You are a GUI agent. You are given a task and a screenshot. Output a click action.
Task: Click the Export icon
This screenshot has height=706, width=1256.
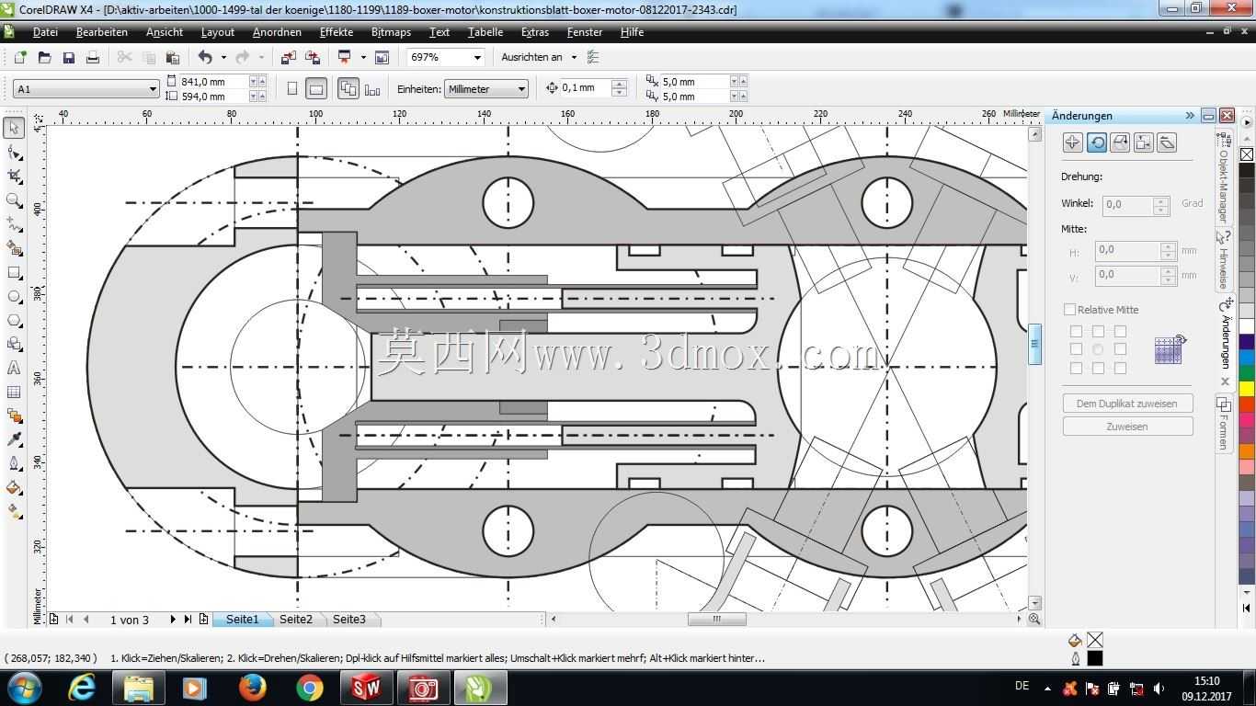coord(313,57)
